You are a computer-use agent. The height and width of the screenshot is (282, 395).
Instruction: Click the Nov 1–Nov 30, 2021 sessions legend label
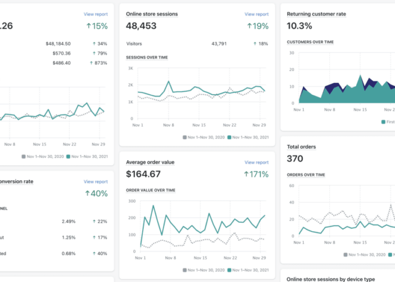251,138
